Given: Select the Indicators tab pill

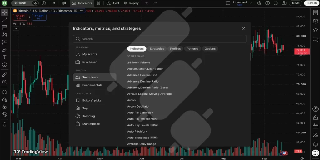Looking at the screenshot, I should tap(137, 49).
